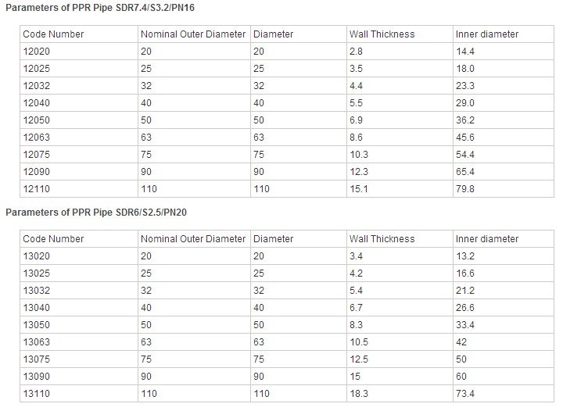
Task: Click inner diameter value 26.6
Action: point(465,308)
